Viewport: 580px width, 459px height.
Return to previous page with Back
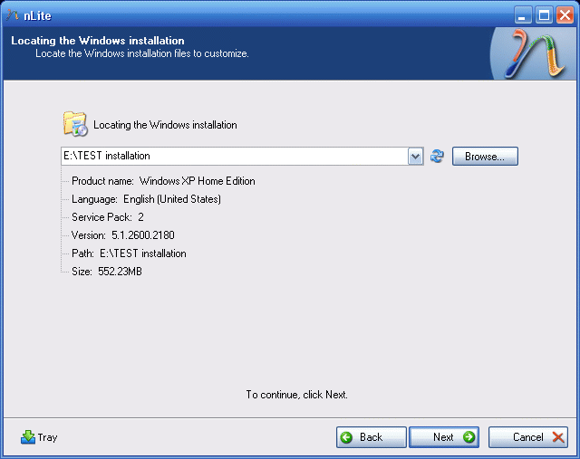point(372,437)
